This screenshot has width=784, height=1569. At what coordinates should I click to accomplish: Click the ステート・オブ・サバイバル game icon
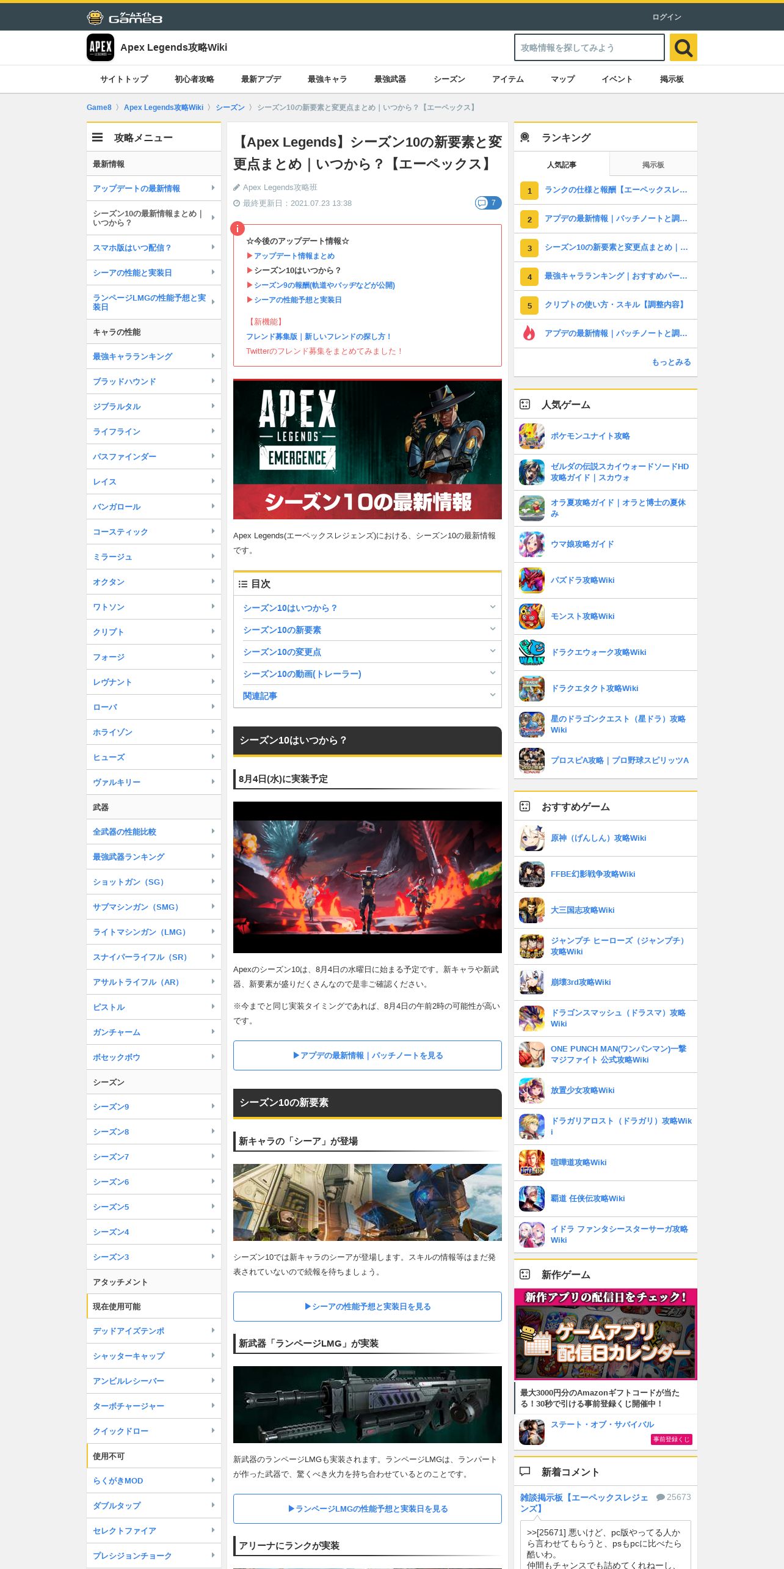click(x=532, y=1432)
